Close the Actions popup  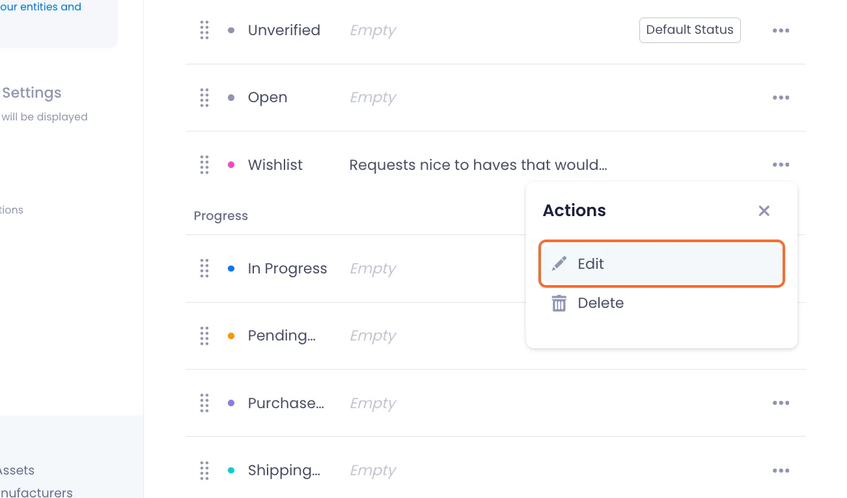point(764,211)
